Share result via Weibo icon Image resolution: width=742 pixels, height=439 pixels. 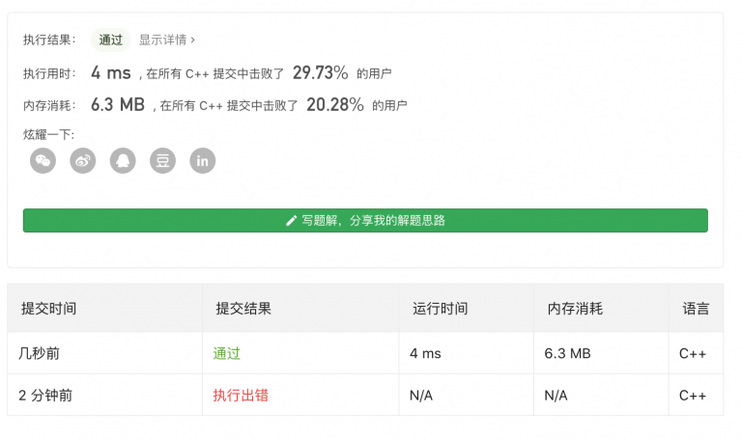[x=83, y=161]
